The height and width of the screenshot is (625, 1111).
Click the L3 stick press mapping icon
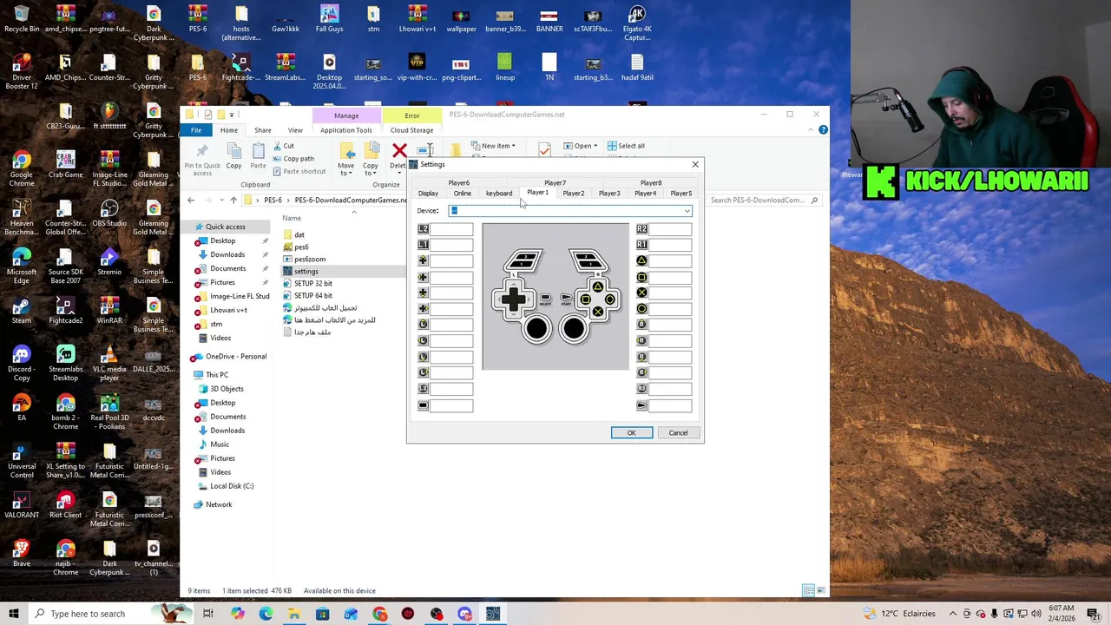coord(423,389)
